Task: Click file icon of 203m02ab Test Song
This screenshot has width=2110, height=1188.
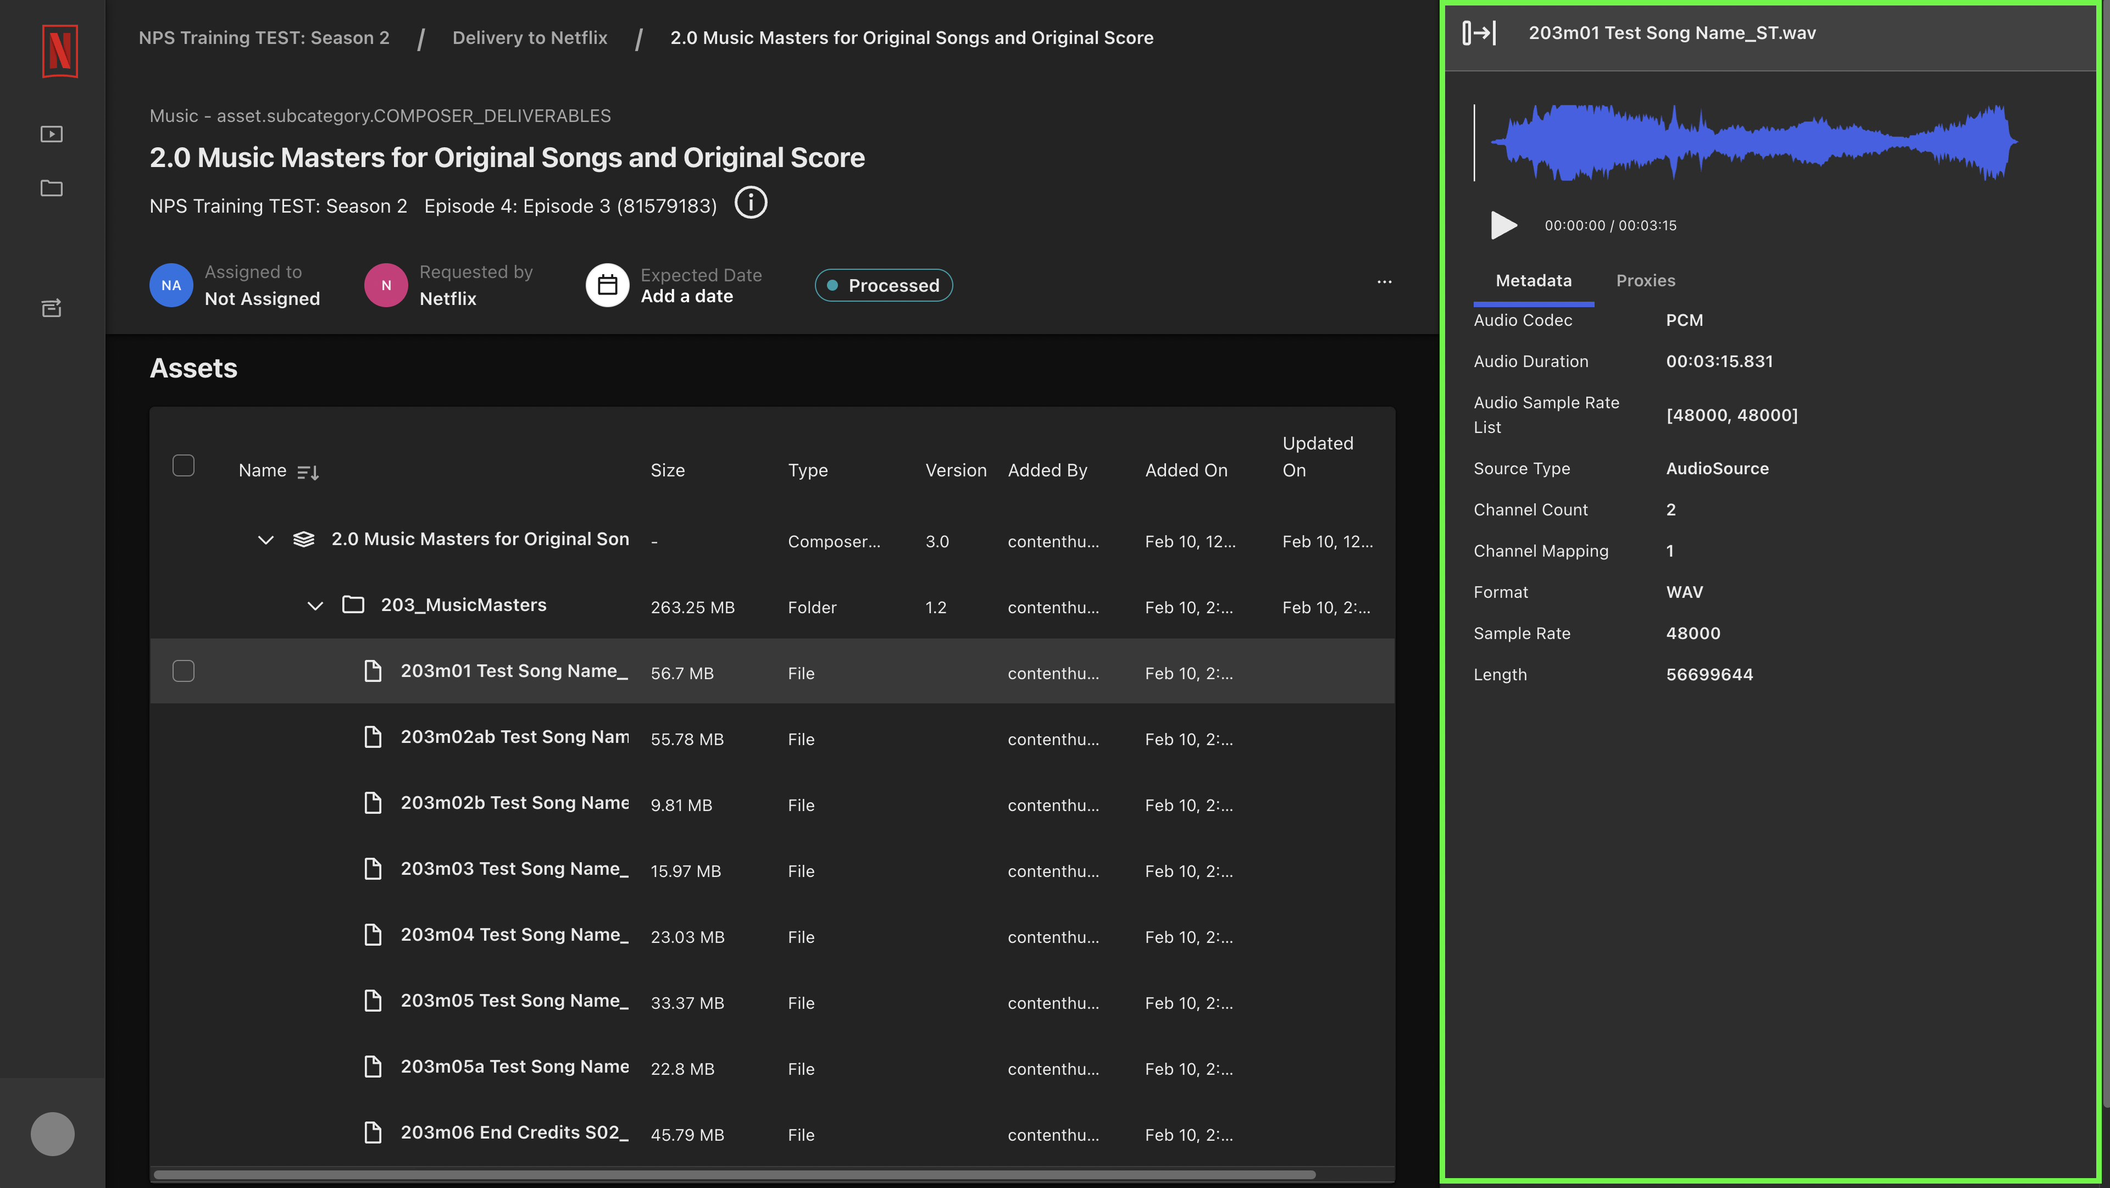Action: (373, 736)
